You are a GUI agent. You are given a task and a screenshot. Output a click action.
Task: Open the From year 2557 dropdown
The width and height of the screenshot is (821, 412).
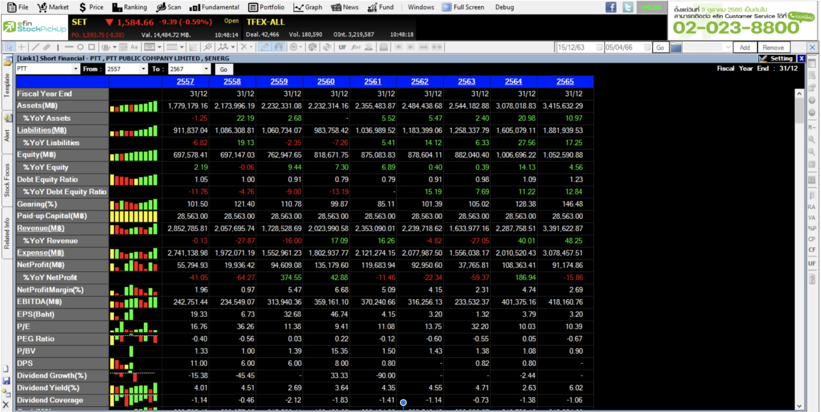click(143, 69)
